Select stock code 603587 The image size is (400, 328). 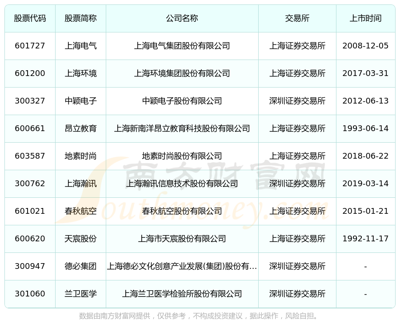[x=30, y=156]
